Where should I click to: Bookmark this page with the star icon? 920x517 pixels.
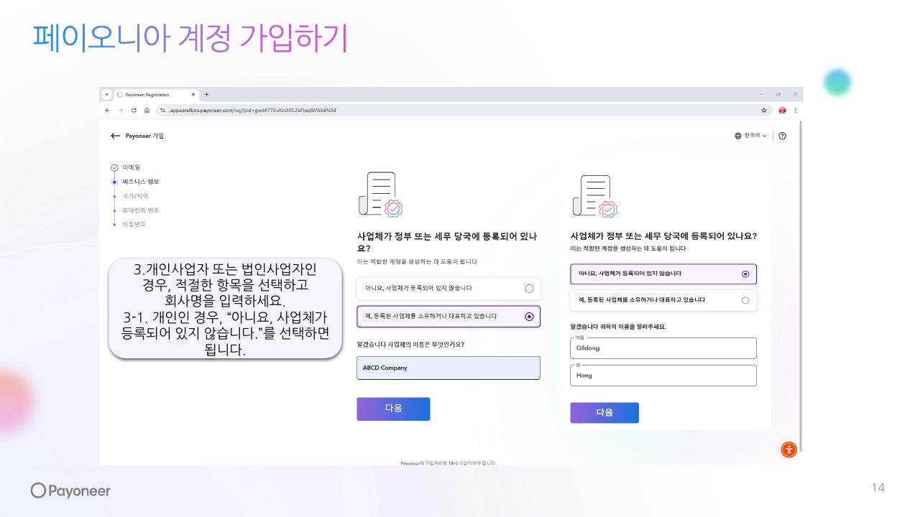point(763,110)
